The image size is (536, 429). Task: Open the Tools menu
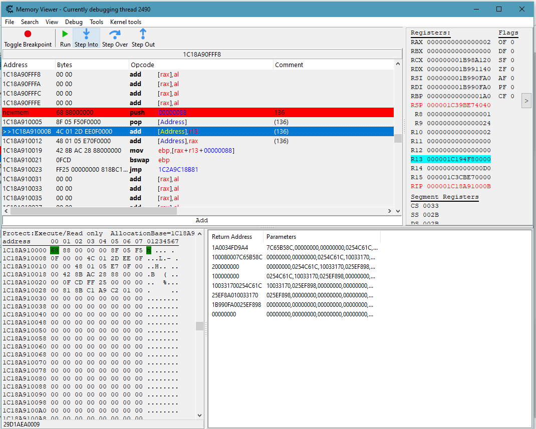point(96,22)
